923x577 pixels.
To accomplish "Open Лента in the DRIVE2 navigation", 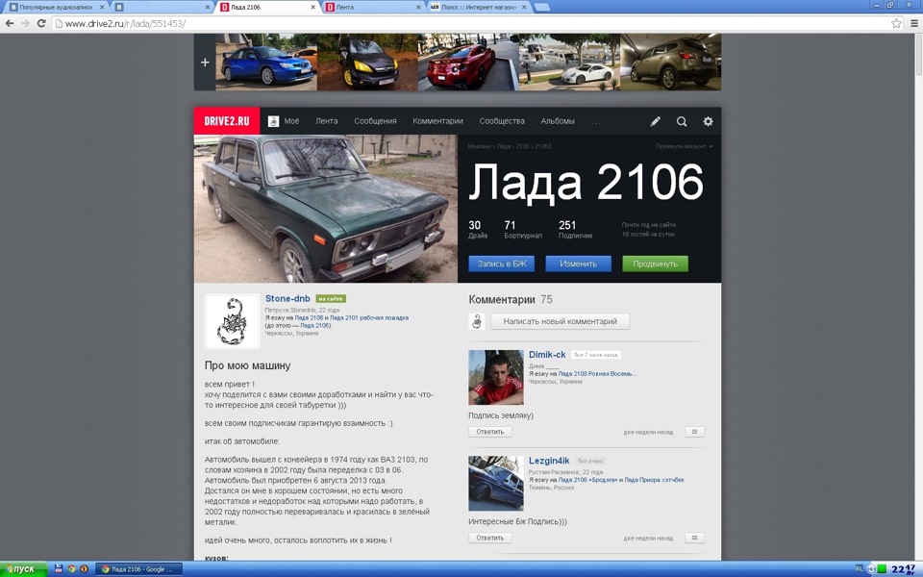I will (x=326, y=121).
